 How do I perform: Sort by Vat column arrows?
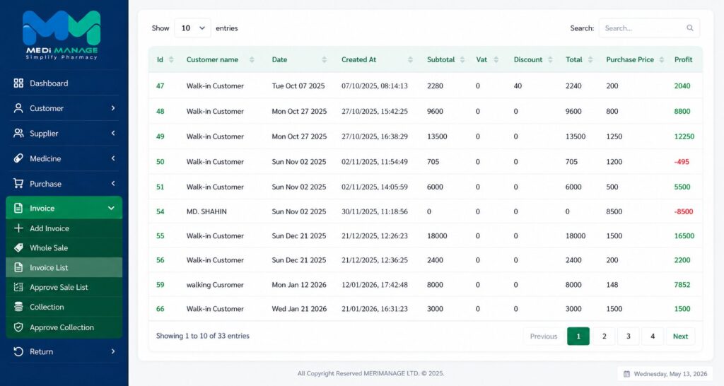(x=496, y=59)
